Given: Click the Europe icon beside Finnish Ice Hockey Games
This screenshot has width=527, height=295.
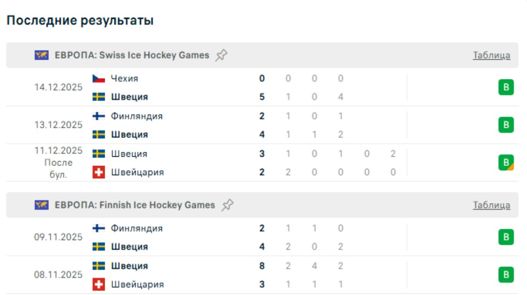Looking at the screenshot, I should [x=41, y=205].
